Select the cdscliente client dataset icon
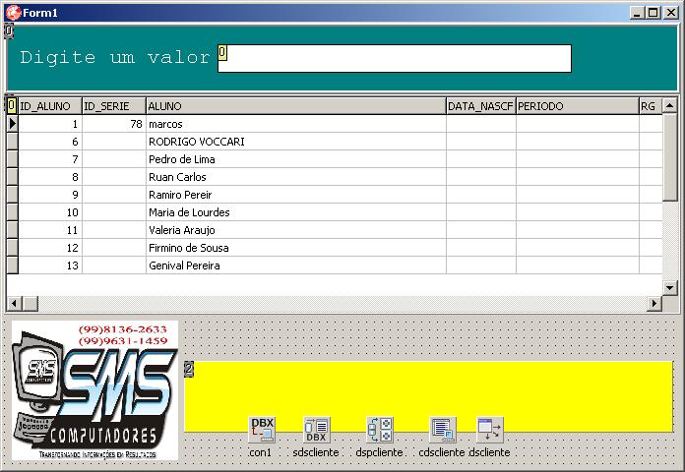 442,430
